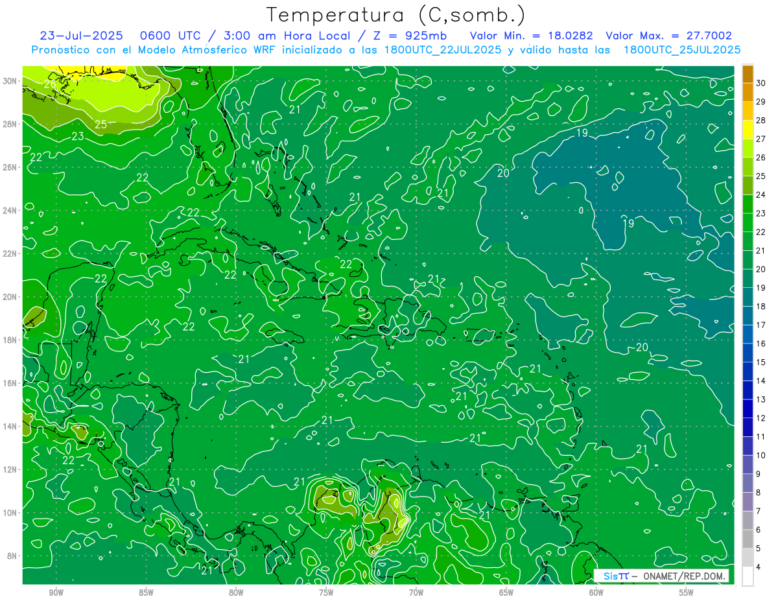Viewport: 778px width, 601px height.
Task: Click the 10N latitude axis label
Action: [11, 513]
